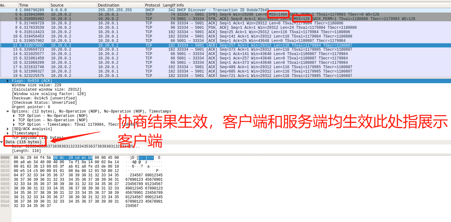Select packet 13 with Seq=373
Screen dimensions: 451x222
226,49
